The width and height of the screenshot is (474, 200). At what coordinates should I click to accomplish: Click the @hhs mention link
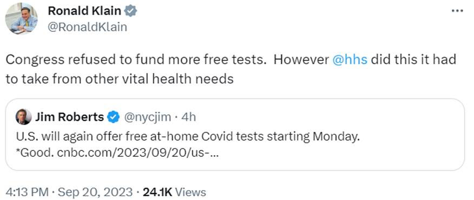350,59
